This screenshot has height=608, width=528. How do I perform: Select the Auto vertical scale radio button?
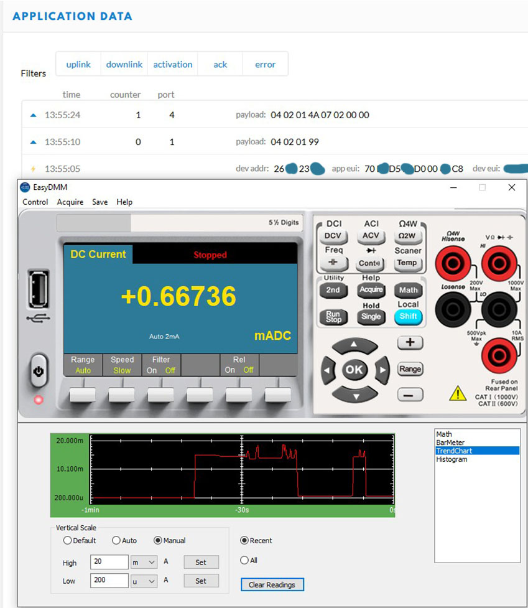coord(116,541)
